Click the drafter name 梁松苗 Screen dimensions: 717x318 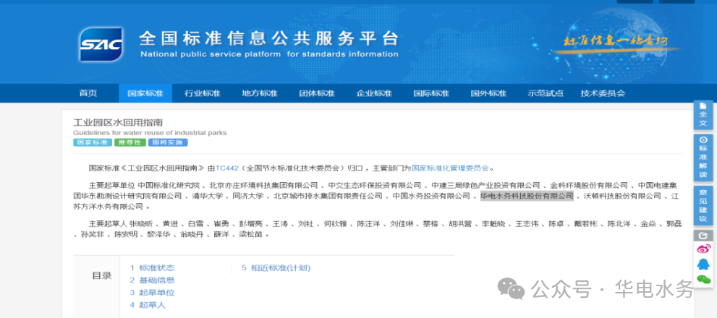click(250, 235)
